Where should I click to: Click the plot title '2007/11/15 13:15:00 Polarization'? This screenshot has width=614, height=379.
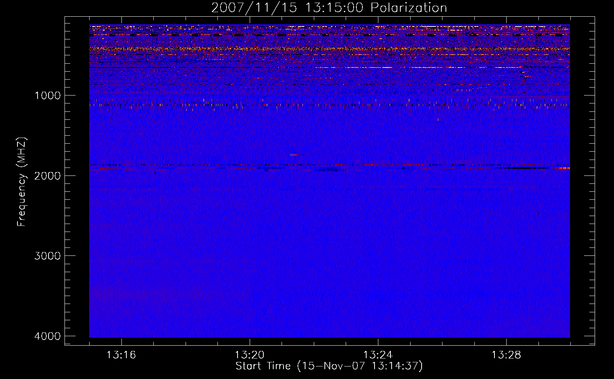(329, 8)
